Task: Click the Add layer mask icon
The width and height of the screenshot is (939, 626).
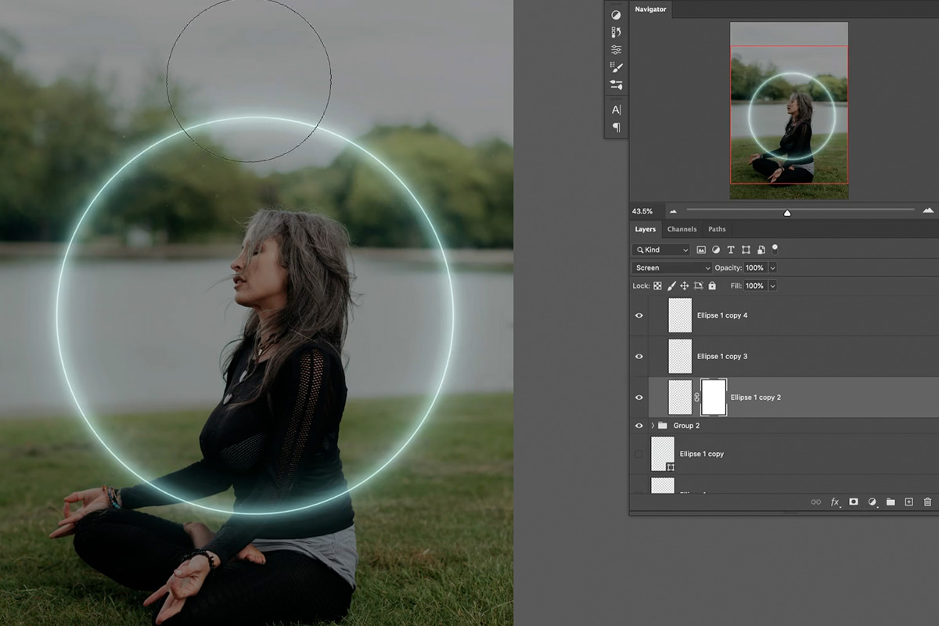Action: pos(853,502)
